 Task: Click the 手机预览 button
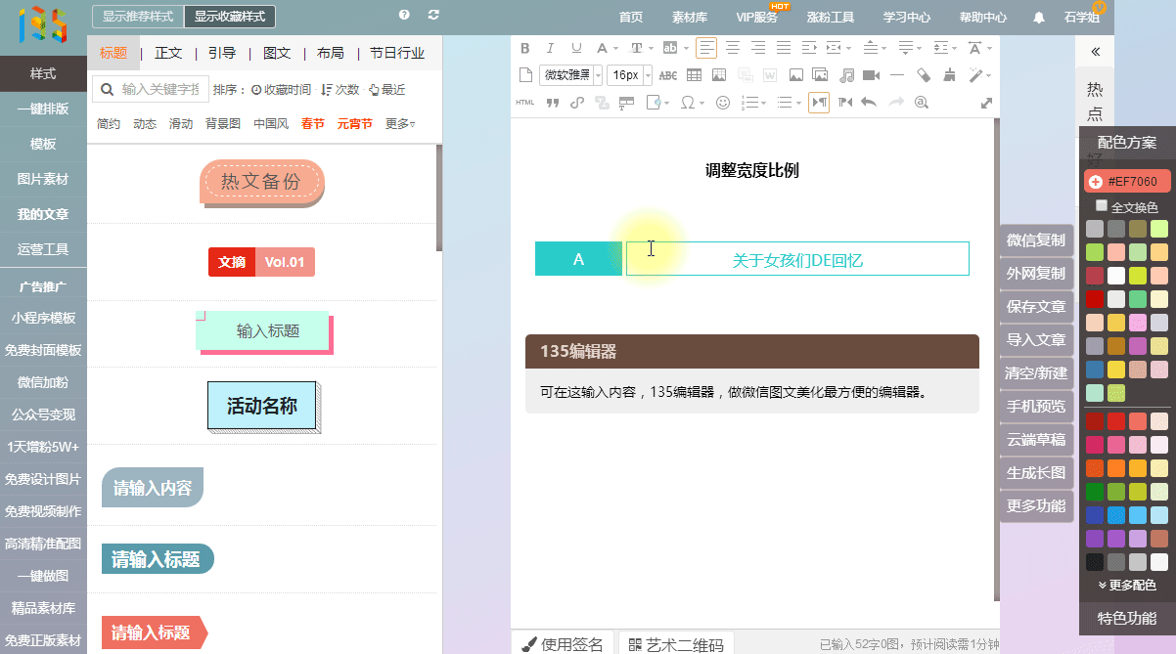coord(1036,407)
